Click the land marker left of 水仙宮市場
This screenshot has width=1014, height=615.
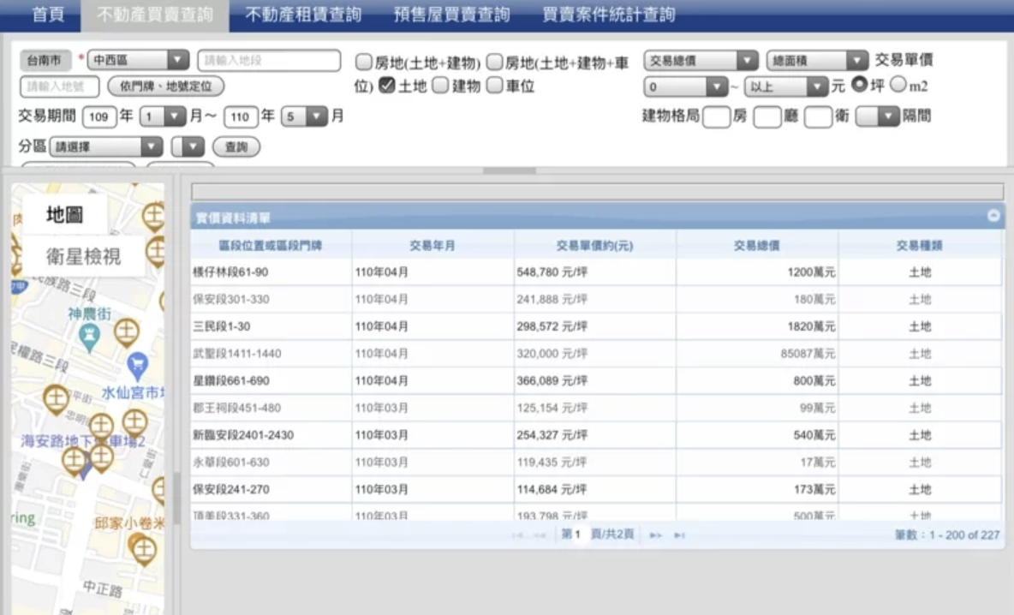tap(57, 397)
